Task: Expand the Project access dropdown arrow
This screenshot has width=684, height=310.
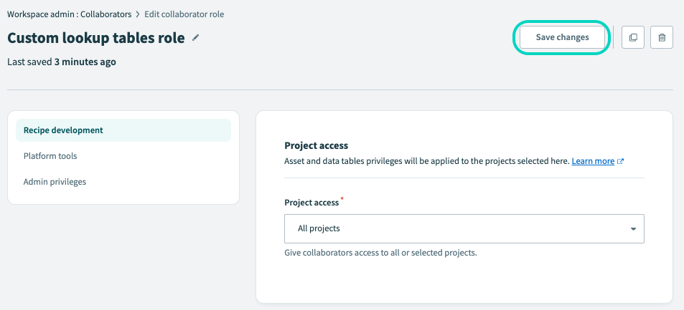Action: 633,229
